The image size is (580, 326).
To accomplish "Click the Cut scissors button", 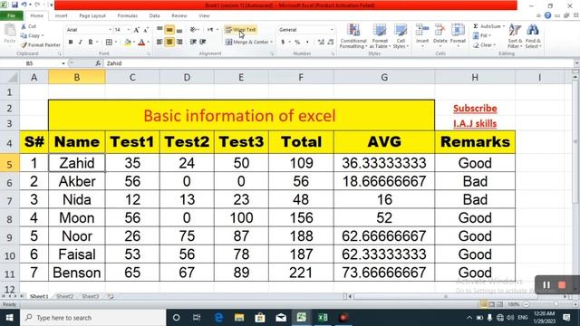I will (28, 26).
